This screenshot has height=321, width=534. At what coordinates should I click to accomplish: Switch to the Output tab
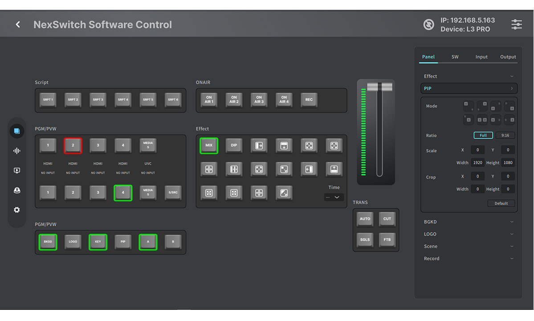508,57
